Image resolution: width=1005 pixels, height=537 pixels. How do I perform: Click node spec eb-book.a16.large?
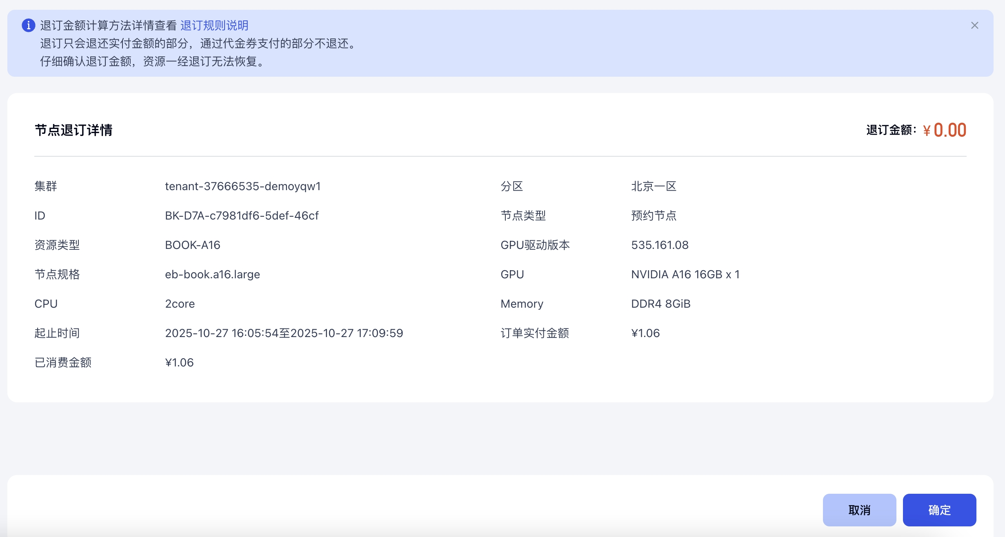click(212, 275)
